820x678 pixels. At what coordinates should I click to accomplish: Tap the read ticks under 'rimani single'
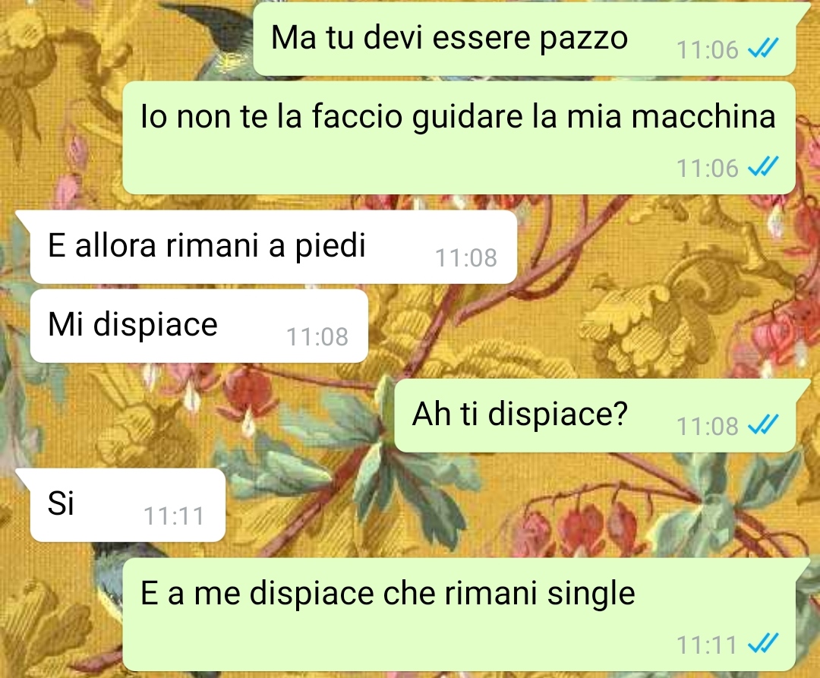[764, 644]
